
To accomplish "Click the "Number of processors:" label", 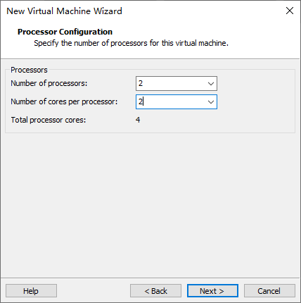I will tap(49, 83).
